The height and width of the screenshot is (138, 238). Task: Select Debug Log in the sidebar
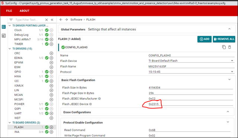[x=21, y=35]
